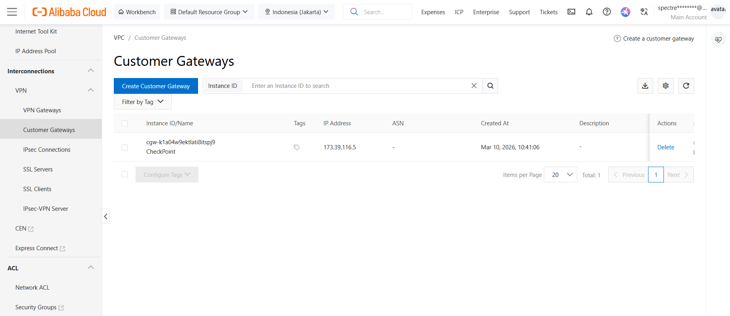Refresh the customer gateways list
This screenshot has width=730, height=316.
[x=686, y=86]
